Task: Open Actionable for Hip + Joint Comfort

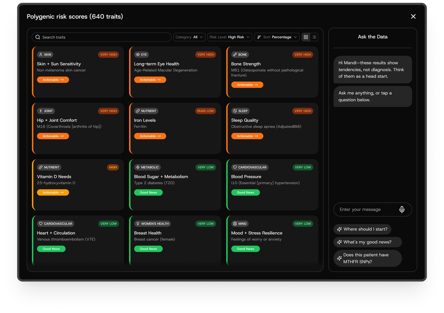Action: pyautogui.click(x=53, y=136)
